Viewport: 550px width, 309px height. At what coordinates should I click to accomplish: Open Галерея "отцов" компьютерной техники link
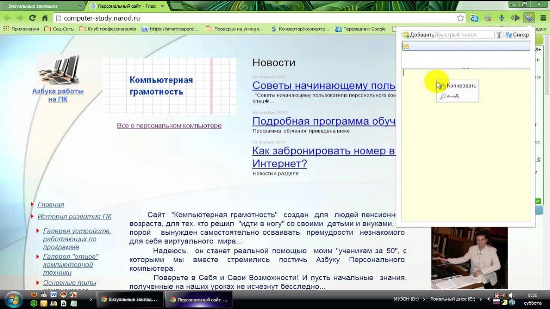click(70, 264)
